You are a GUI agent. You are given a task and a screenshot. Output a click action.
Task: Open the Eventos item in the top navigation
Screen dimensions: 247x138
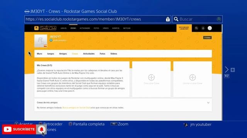[x=116, y=28]
